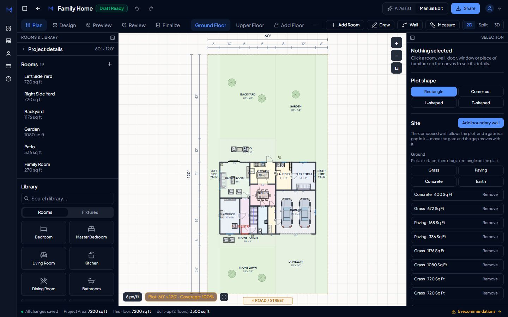Select the Rectangle plot shape
508x317 pixels.
click(434, 92)
